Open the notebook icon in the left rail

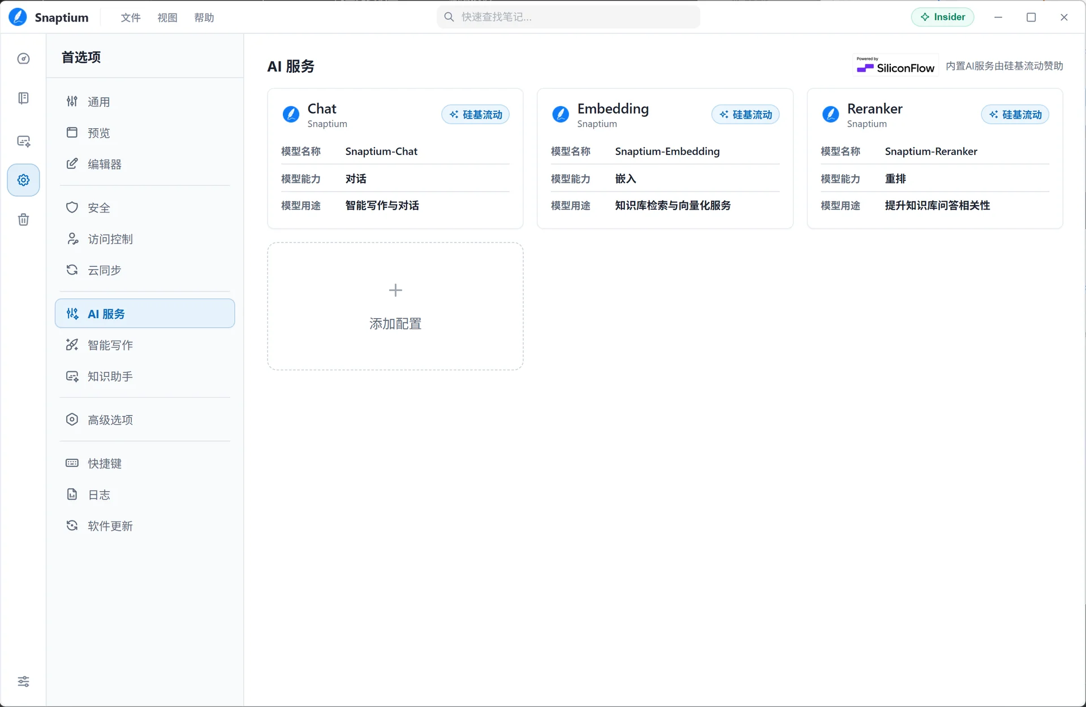point(23,98)
